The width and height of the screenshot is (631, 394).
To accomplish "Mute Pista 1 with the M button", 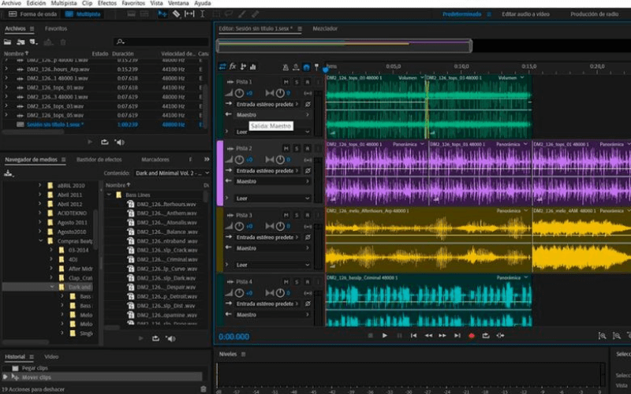I will pos(286,81).
